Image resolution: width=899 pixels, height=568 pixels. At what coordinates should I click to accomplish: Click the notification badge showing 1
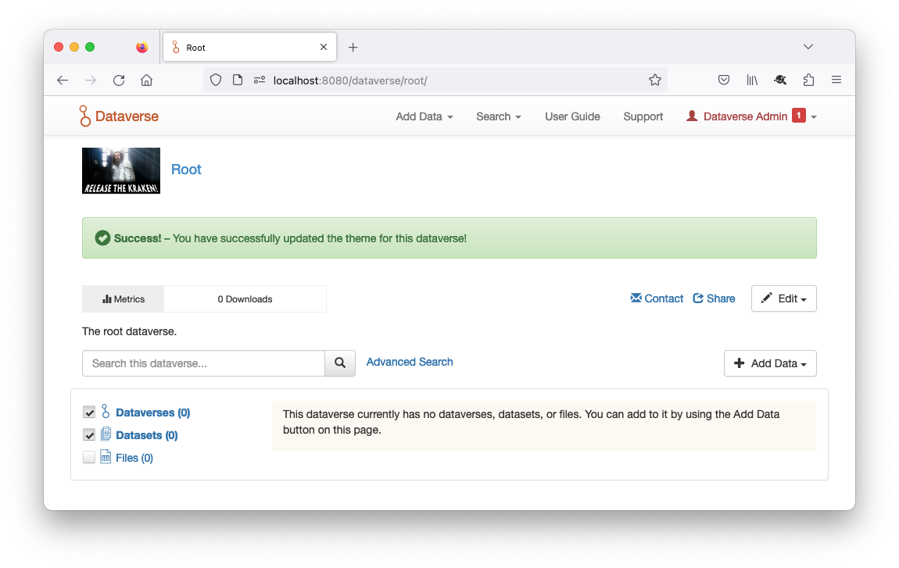click(798, 116)
